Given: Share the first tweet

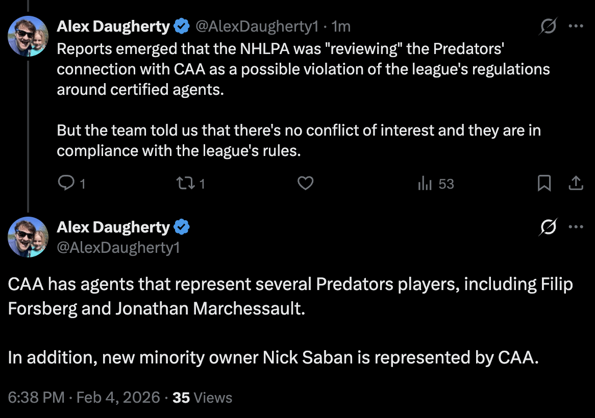Looking at the screenshot, I should click(576, 183).
